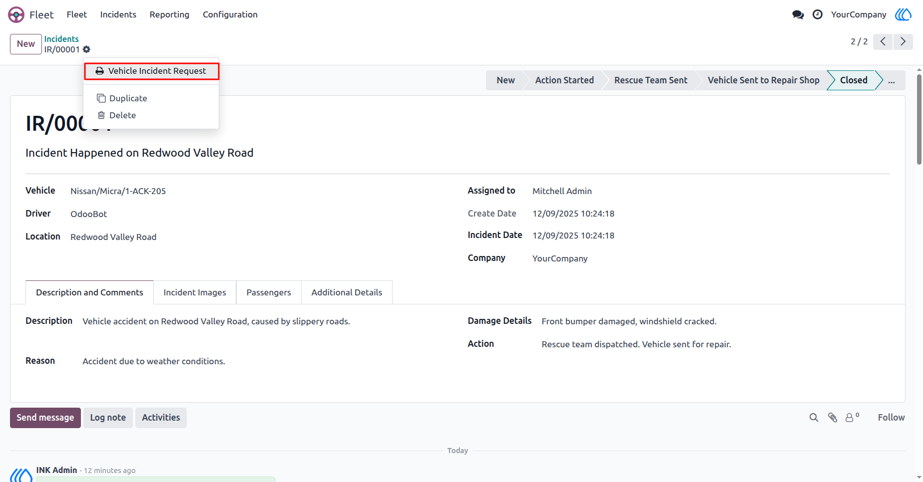Click the user avatar icon in the top bar
Screen dimensions: 923x482
point(903,14)
